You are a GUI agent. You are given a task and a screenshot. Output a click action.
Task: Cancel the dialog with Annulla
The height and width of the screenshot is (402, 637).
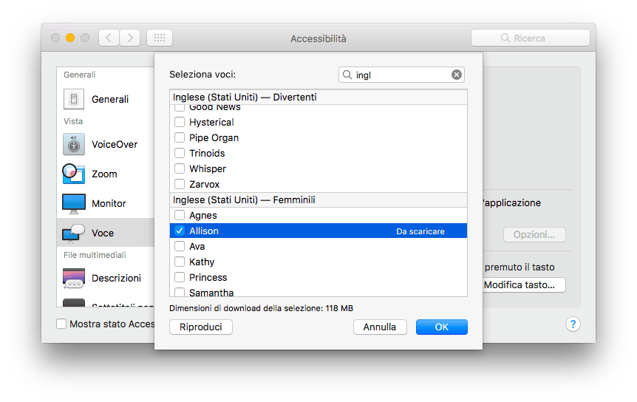(x=380, y=327)
